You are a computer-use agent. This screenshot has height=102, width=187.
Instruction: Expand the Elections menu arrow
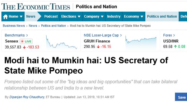tap(79, 17)
